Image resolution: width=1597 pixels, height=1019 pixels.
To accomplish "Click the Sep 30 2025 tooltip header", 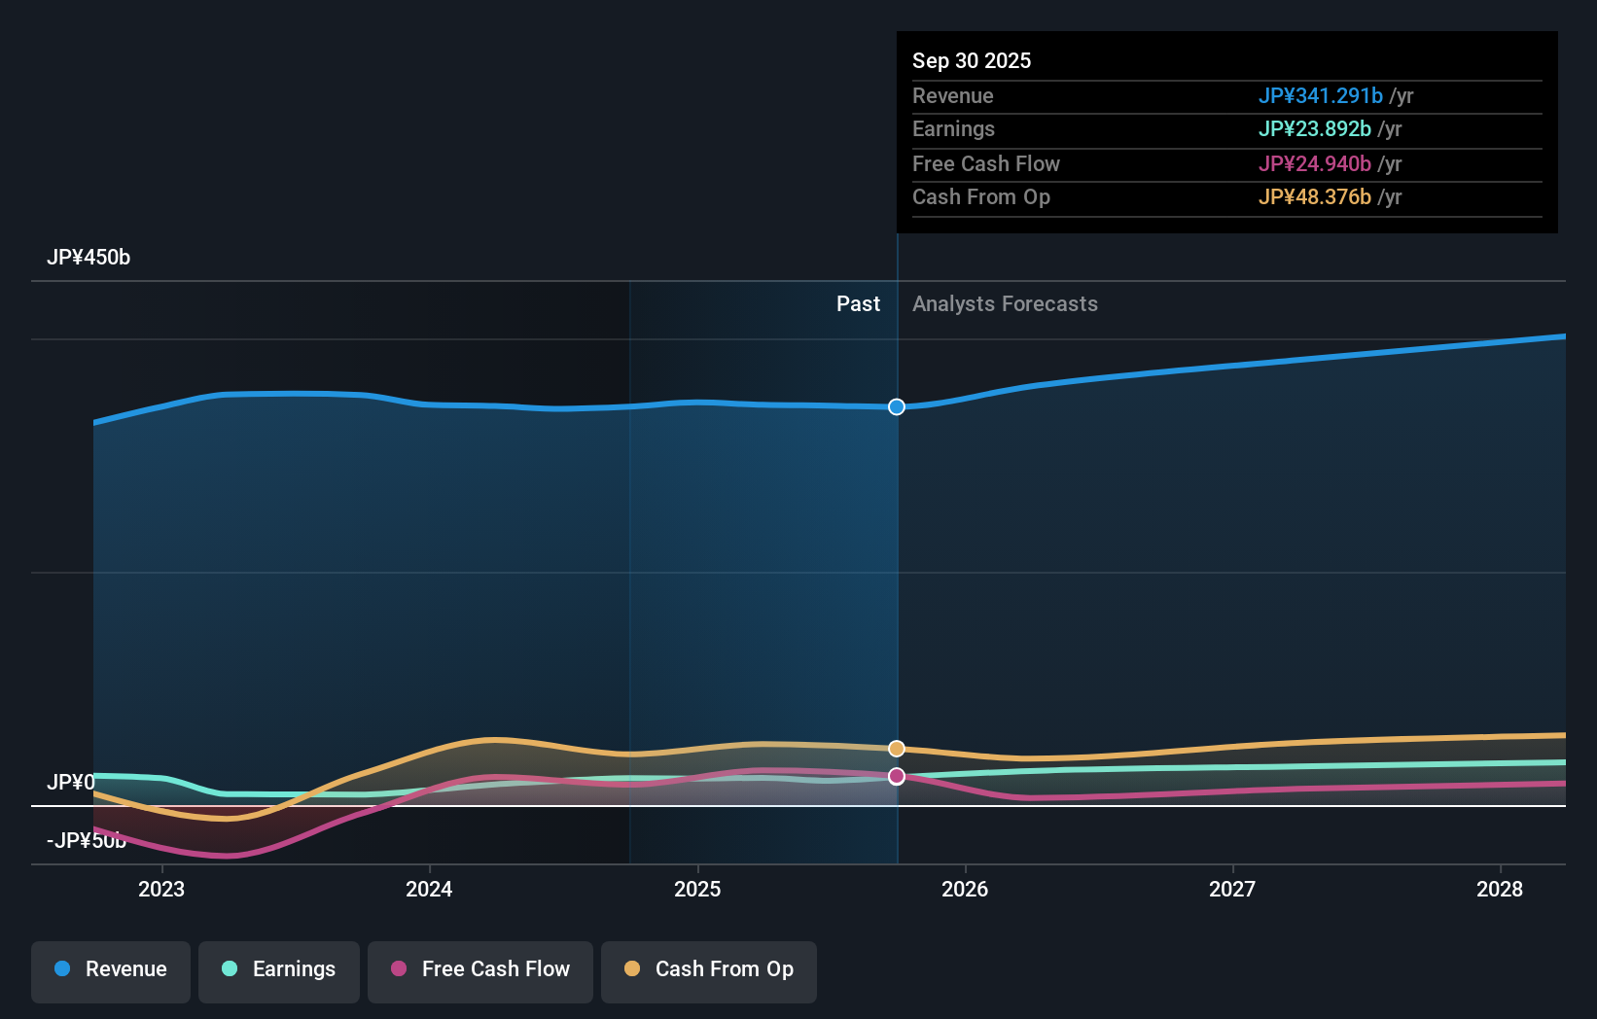I will [x=971, y=60].
